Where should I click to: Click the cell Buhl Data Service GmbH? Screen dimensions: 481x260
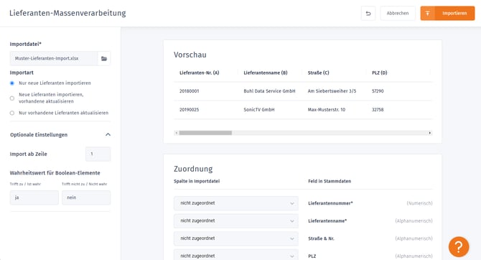click(x=269, y=91)
